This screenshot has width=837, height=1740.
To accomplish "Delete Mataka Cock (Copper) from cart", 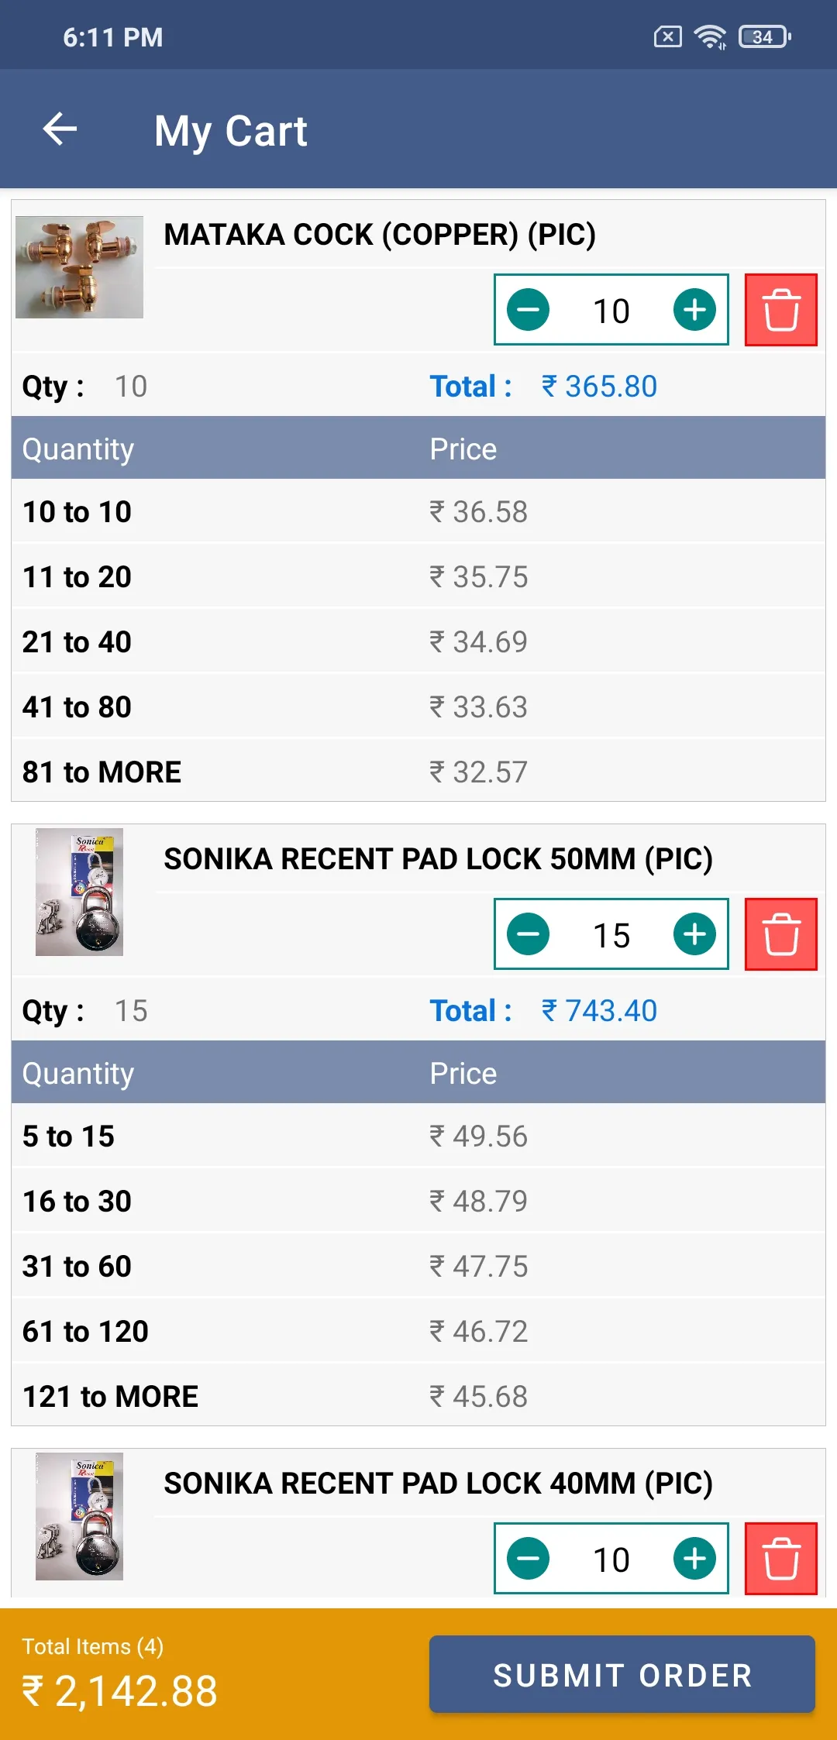I will pos(780,310).
